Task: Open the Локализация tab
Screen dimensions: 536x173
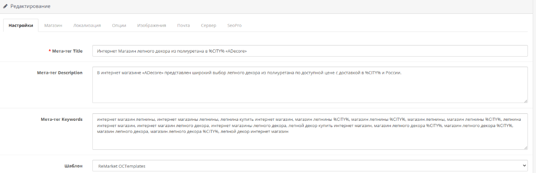Action: [x=87, y=25]
